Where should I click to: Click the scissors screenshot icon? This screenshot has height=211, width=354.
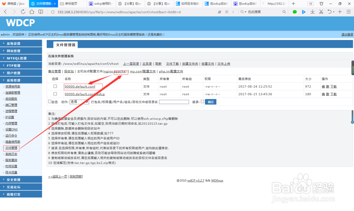pyautogui.click(x=321, y=12)
